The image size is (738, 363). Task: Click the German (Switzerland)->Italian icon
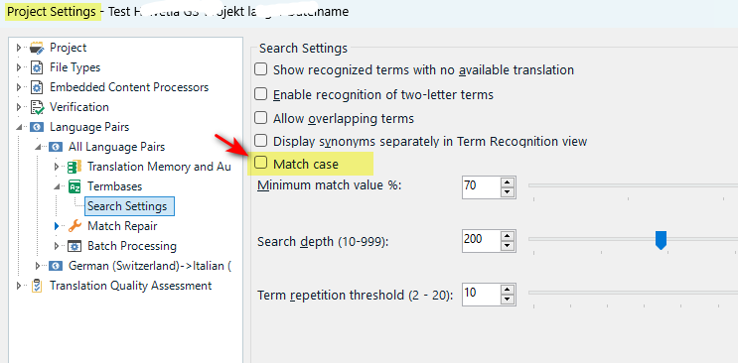click(56, 266)
